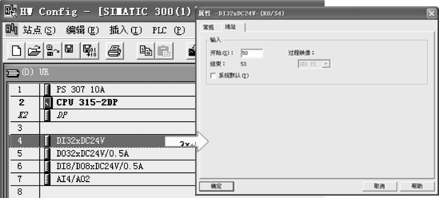Click the HW Config title bar icon
Image resolution: width=439 pixels, height=198 pixels.
11,11
